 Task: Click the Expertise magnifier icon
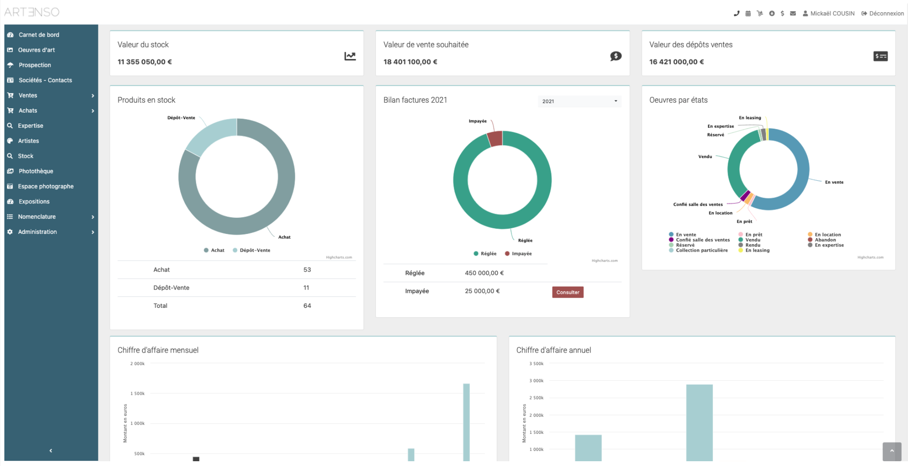pos(10,126)
